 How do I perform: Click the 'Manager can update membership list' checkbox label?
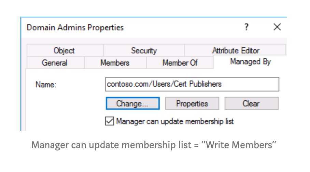point(175,121)
